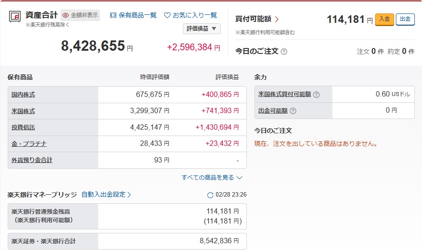Toggle 金額非表示 eye icon to hide amounts
The image size is (422, 250).
(65, 15)
